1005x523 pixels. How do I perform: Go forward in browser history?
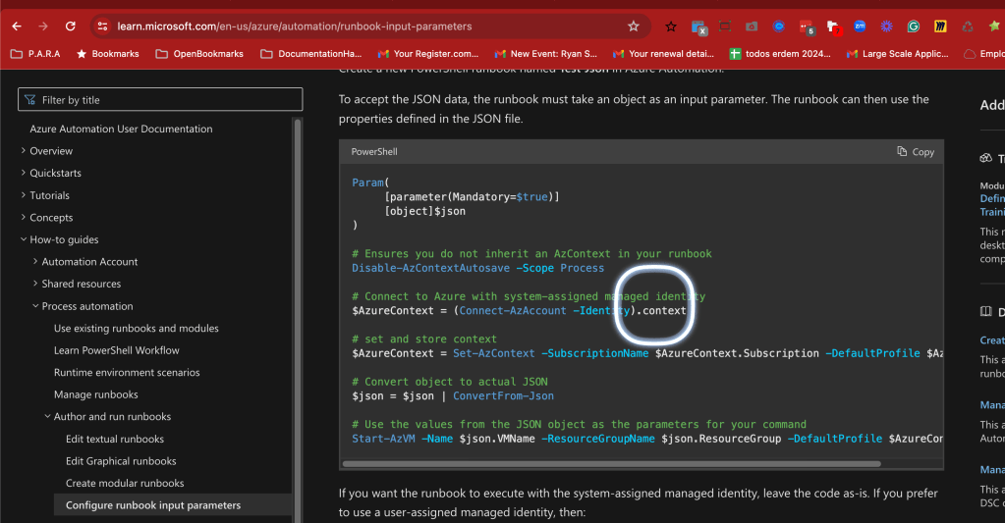coord(43,26)
